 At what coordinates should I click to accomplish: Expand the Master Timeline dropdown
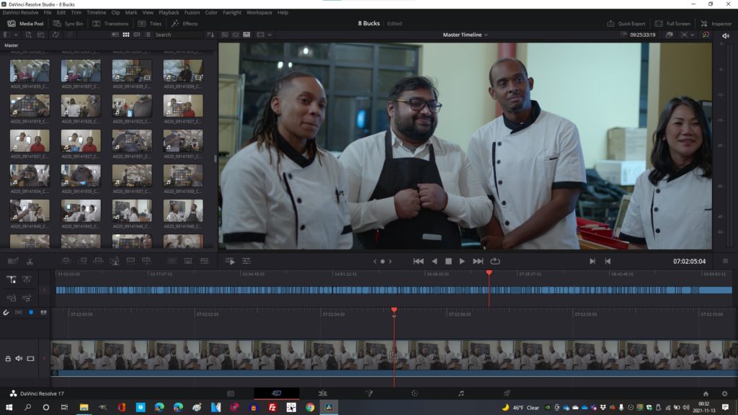pos(466,35)
